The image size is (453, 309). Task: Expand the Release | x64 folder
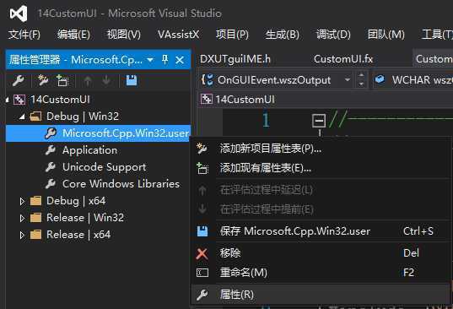[x=22, y=235]
